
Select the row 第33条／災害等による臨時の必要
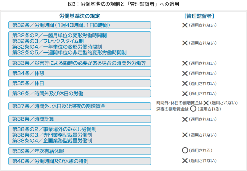click(80, 63)
